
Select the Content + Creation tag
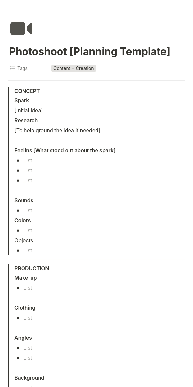click(73, 68)
